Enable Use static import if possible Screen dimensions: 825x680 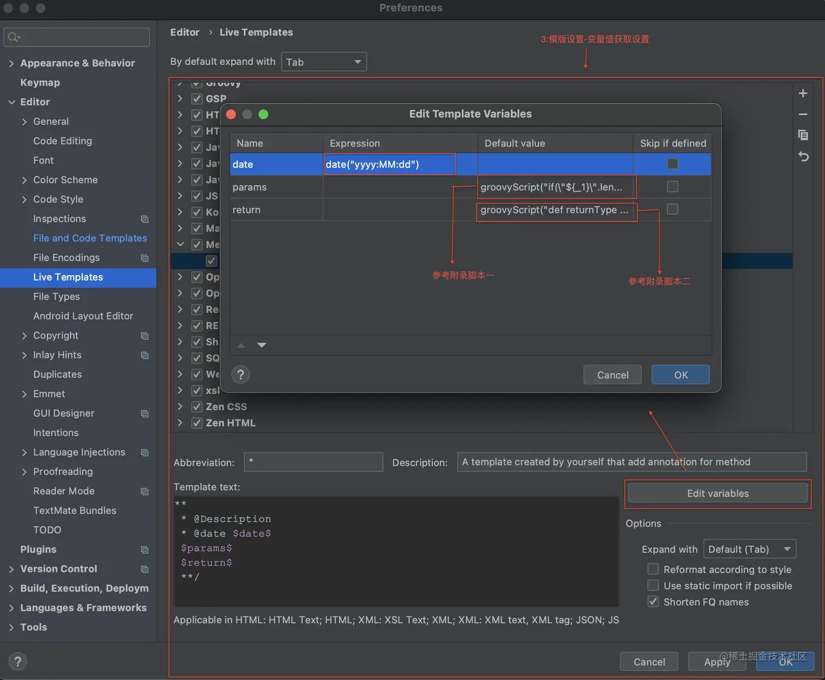click(x=653, y=586)
